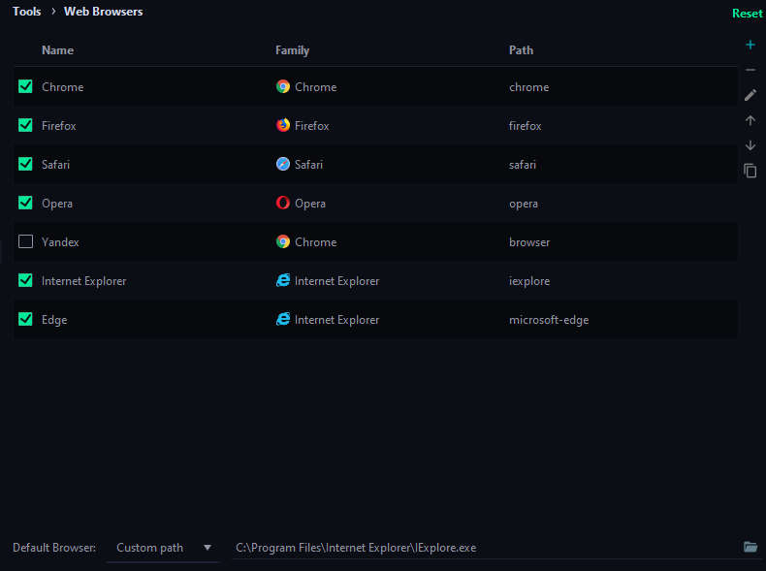Image resolution: width=766 pixels, height=571 pixels.
Task: Select the Internet Explorer name cell
Action: pyautogui.click(x=84, y=281)
